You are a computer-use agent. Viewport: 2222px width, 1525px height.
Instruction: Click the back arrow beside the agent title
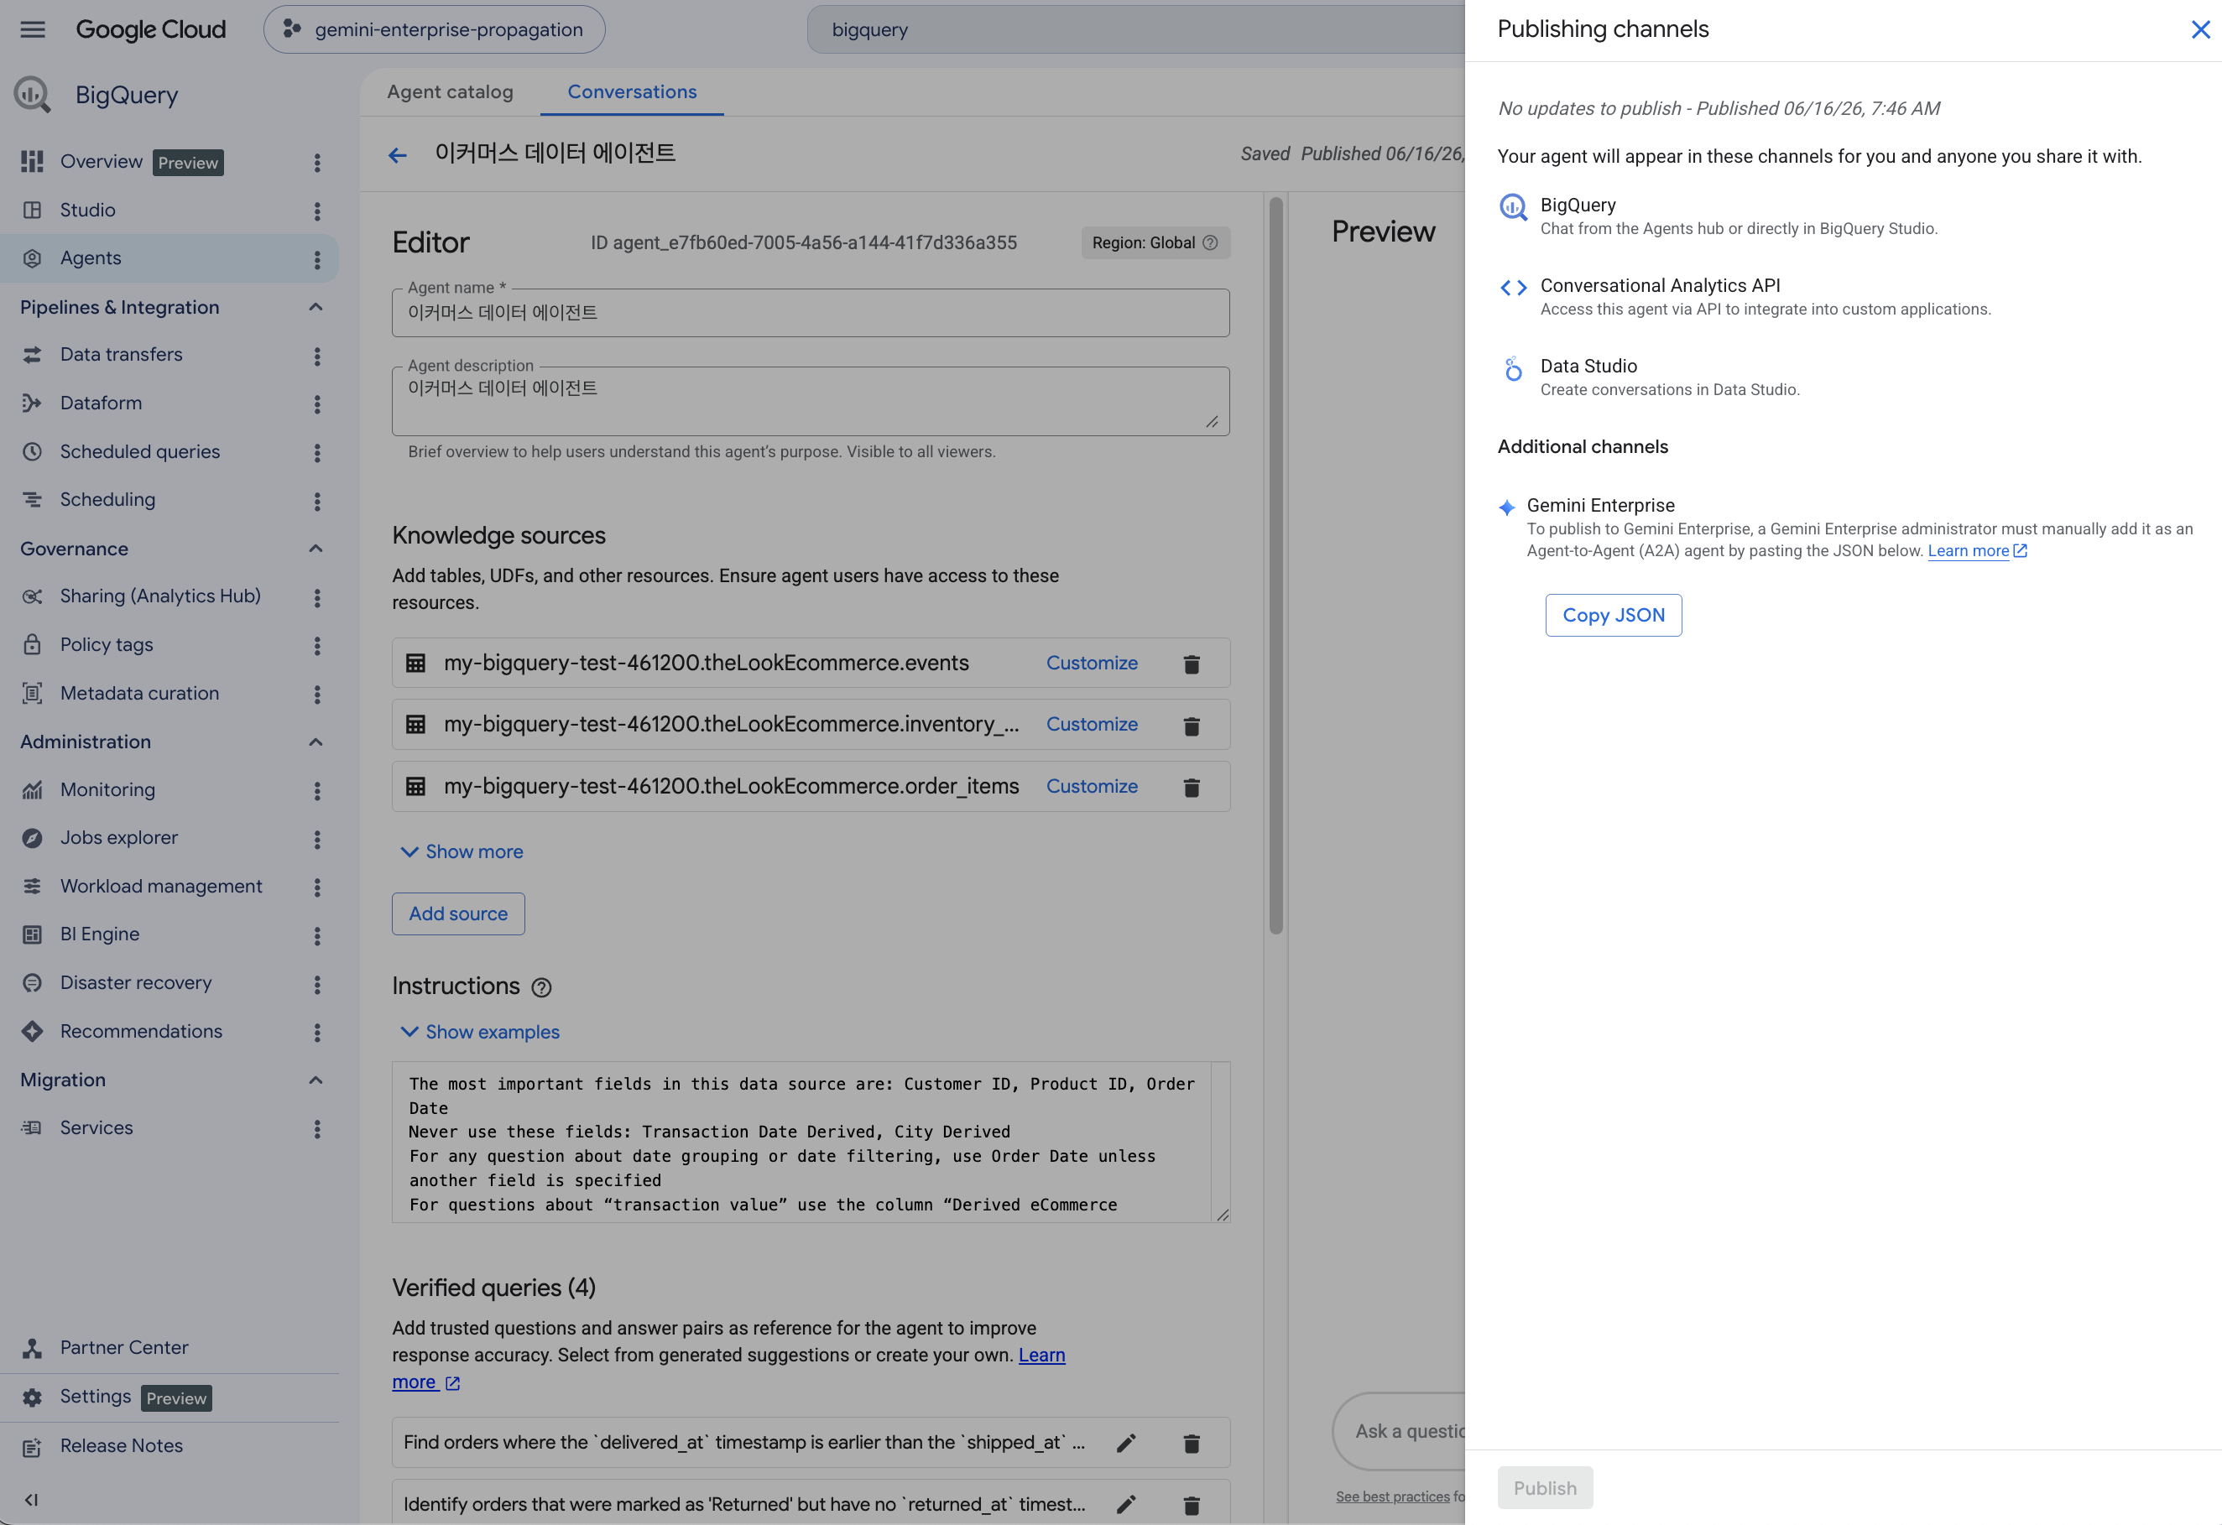(398, 155)
